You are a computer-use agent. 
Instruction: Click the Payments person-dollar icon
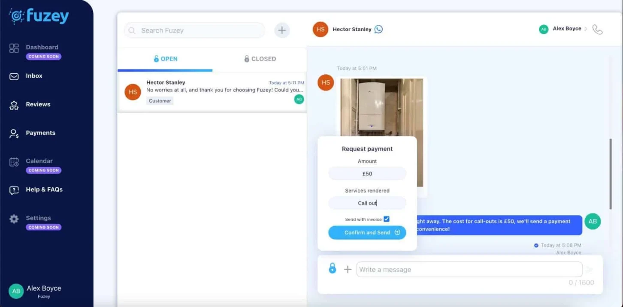[x=14, y=134]
